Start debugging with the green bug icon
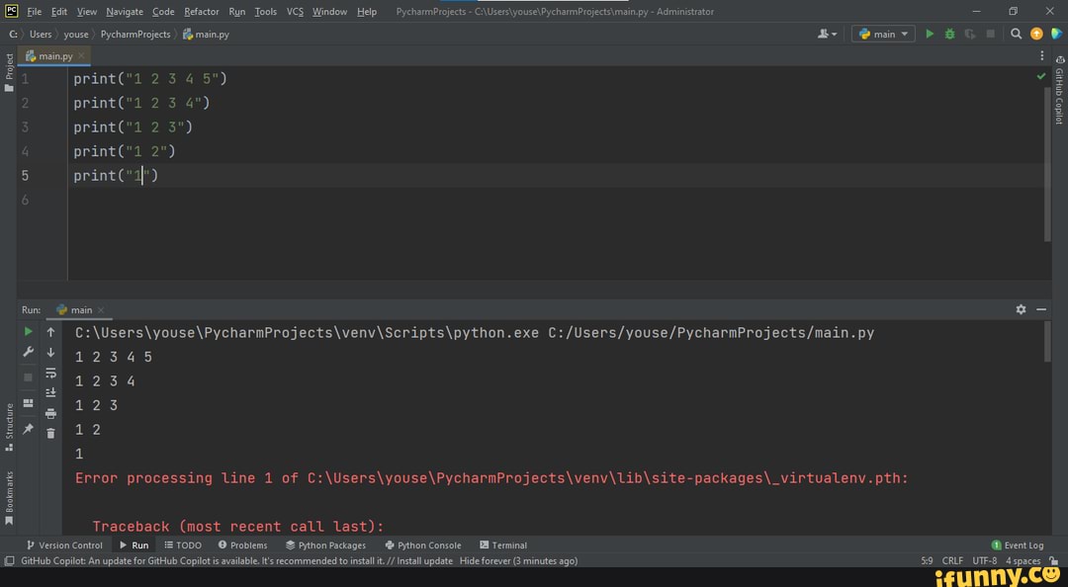1068x587 pixels. click(949, 34)
